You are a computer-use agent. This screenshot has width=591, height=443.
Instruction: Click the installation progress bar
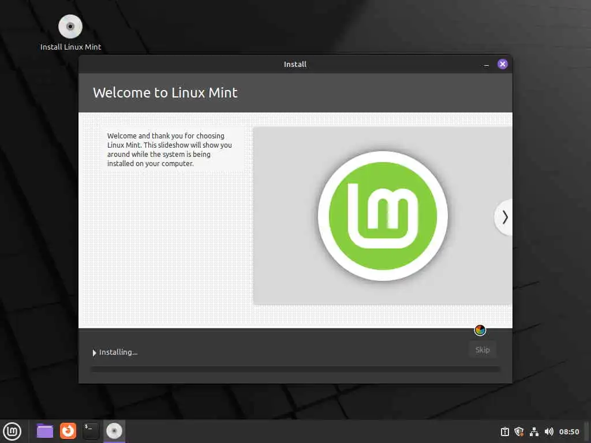[x=295, y=369]
